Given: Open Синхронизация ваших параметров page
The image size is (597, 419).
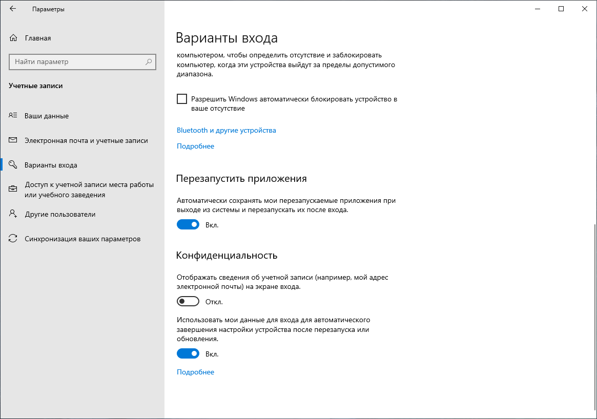Looking at the screenshot, I should (82, 239).
